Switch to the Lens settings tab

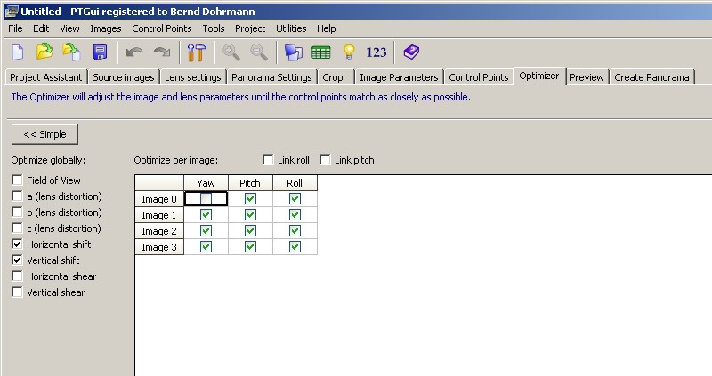click(x=192, y=77)
